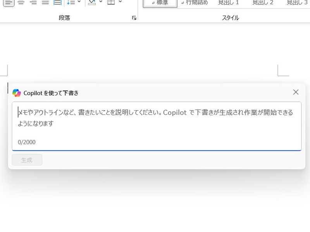
Task: Select the 見出し 3 style
Action: pyautogui.click(x=296, y=3)
